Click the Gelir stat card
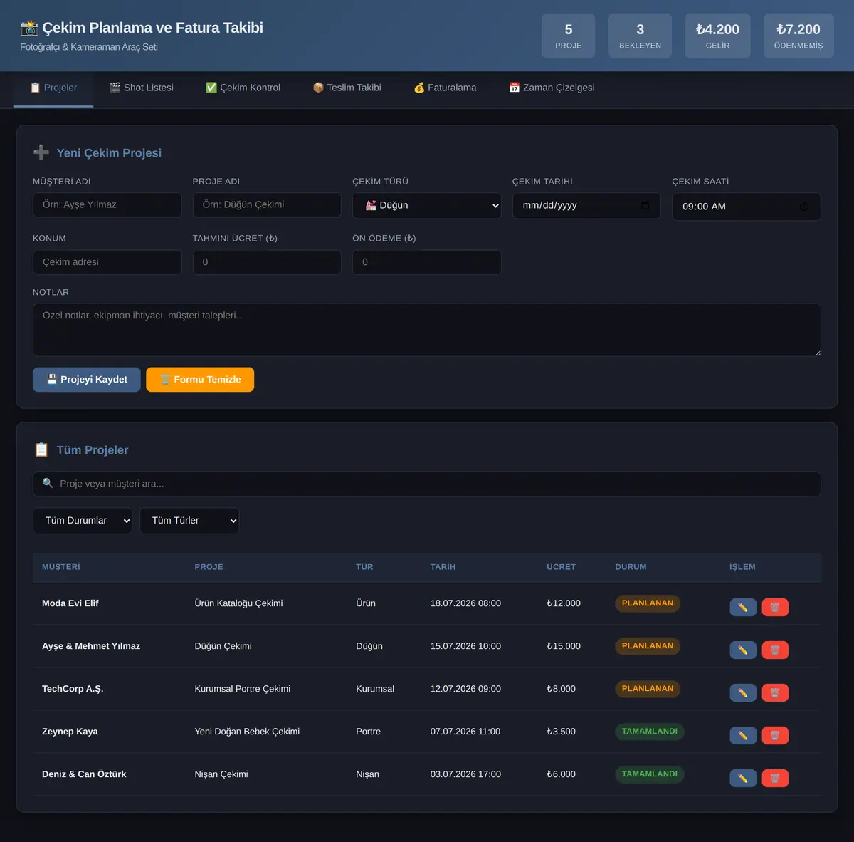Image resolution: width=854 pixels, height=842 pixels. coord(717,36)
